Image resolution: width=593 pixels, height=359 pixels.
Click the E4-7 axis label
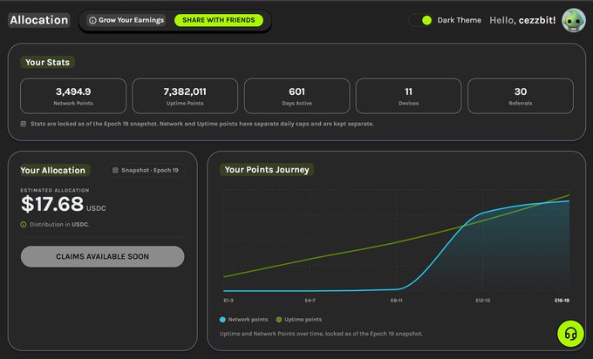click(x=310, y=301)
